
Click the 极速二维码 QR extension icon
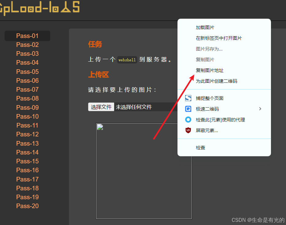(x=188, y=109)
